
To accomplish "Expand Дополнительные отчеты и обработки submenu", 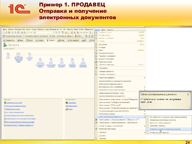I will 120,87.
